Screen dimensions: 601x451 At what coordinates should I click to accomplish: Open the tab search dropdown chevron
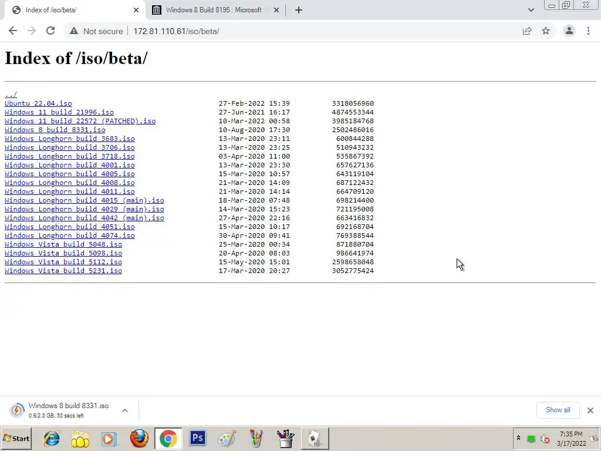click(x=531, y=10)
